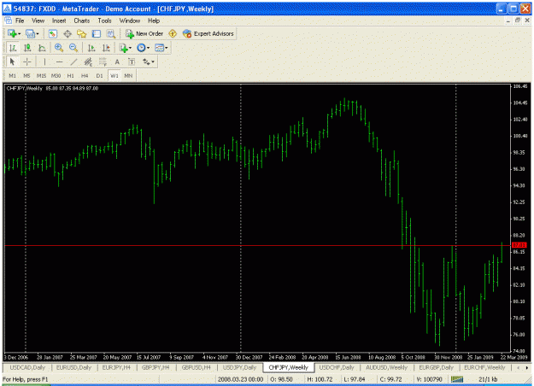Image resolution: width=534 pixels, height=386 pixels.
Task: Switch timeframe to H1
Action: [71, 75]
